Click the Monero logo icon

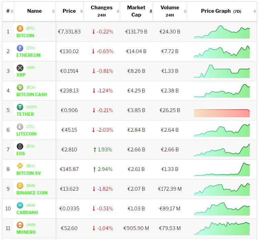(20, 225)
